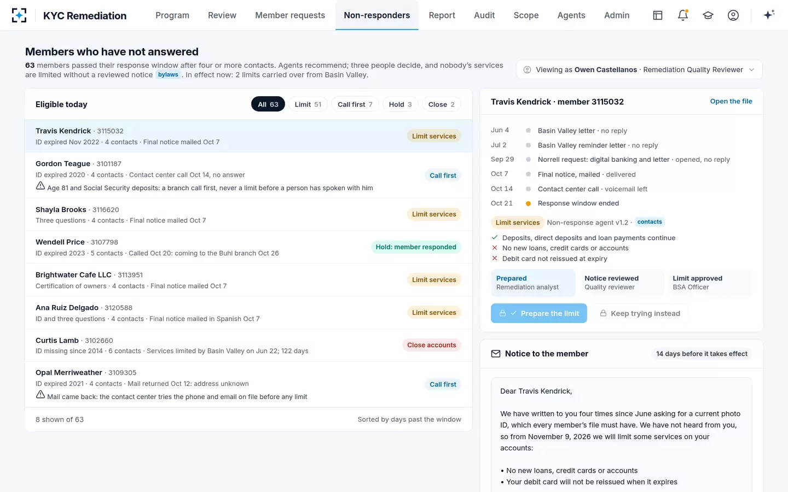The width and height of the screenshot is (788, 492).
Task: Click Hold: member responded badge
Action: click(x=416, y=247)
